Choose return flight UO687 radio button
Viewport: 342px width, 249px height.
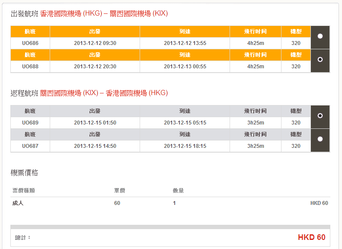tap(320, 139)
